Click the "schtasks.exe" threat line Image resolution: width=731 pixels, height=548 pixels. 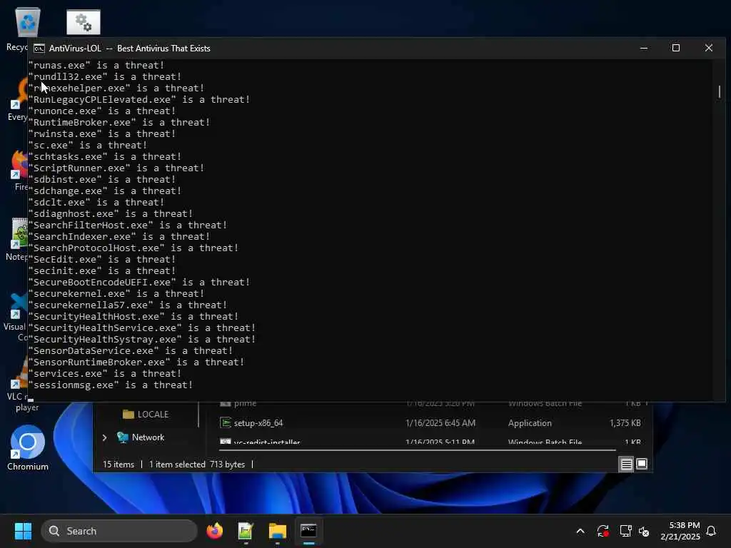(x=105, y=156)
